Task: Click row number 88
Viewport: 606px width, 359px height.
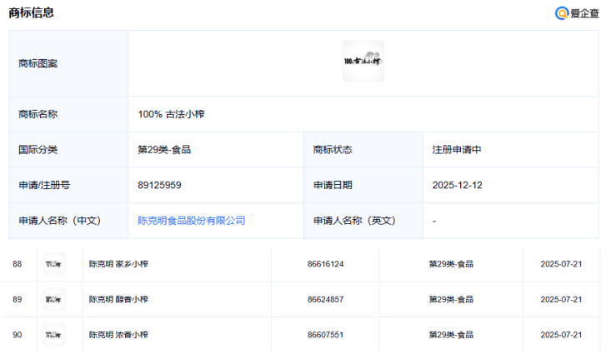Action: [17, 264]
